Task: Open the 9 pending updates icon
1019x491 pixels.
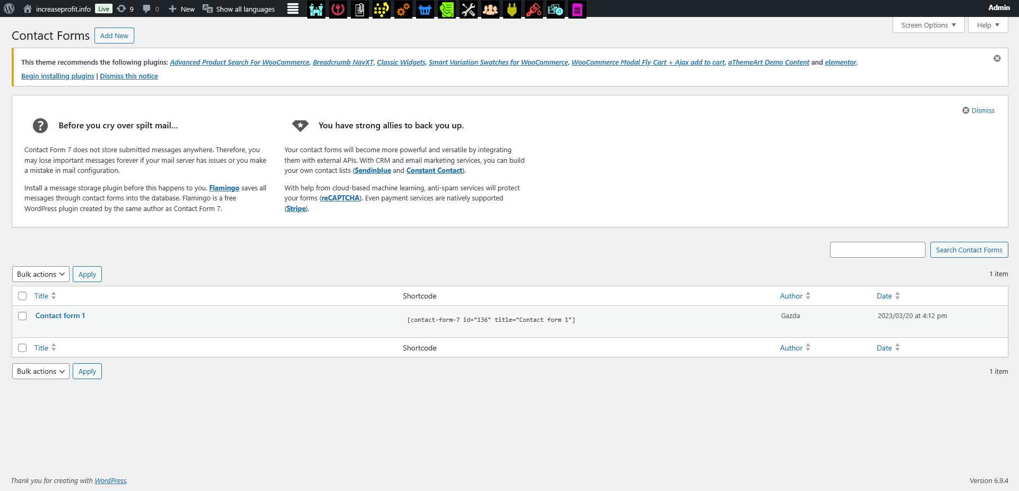Action: 125,9
